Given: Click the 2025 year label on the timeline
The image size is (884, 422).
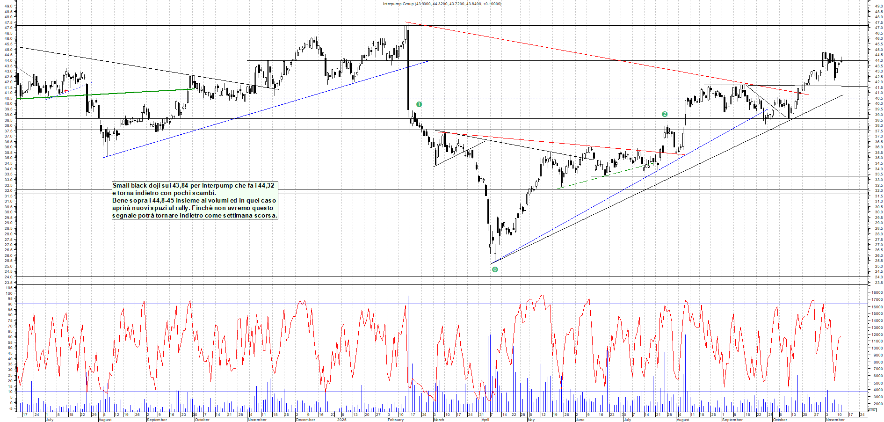Looking at the screenshot, I should 341,420.
